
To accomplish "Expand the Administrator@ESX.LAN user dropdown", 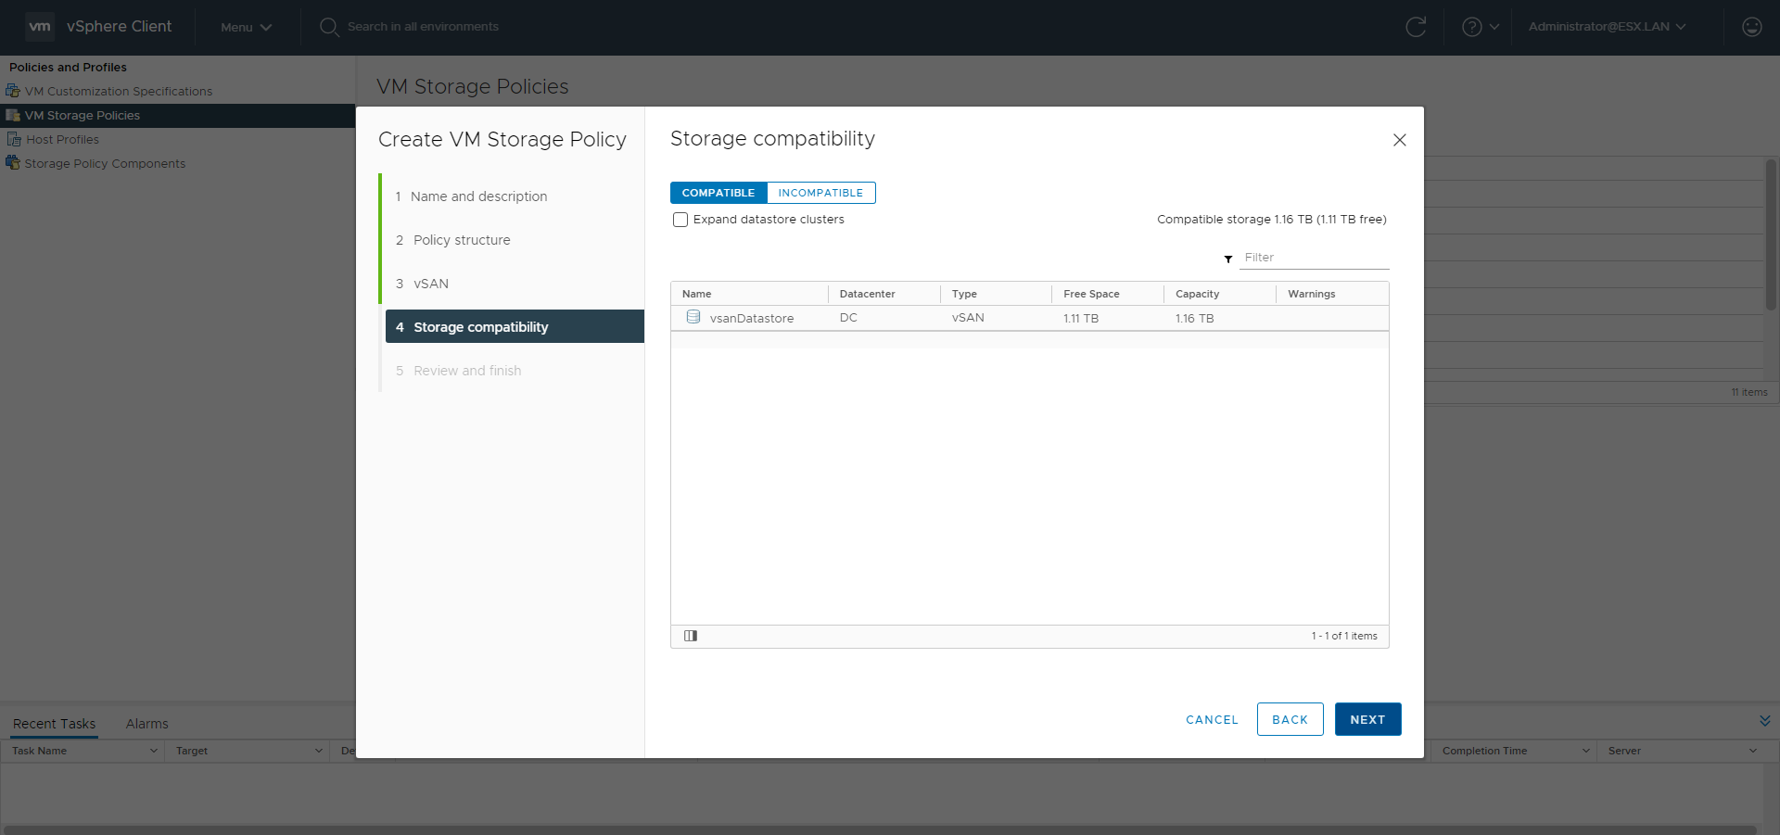I will coord(1606,27).
